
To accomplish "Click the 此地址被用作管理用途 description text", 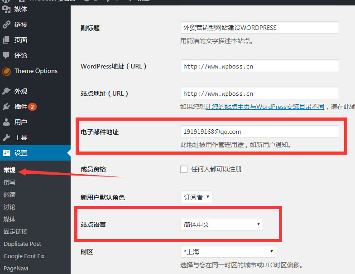I will coord(235,145).
